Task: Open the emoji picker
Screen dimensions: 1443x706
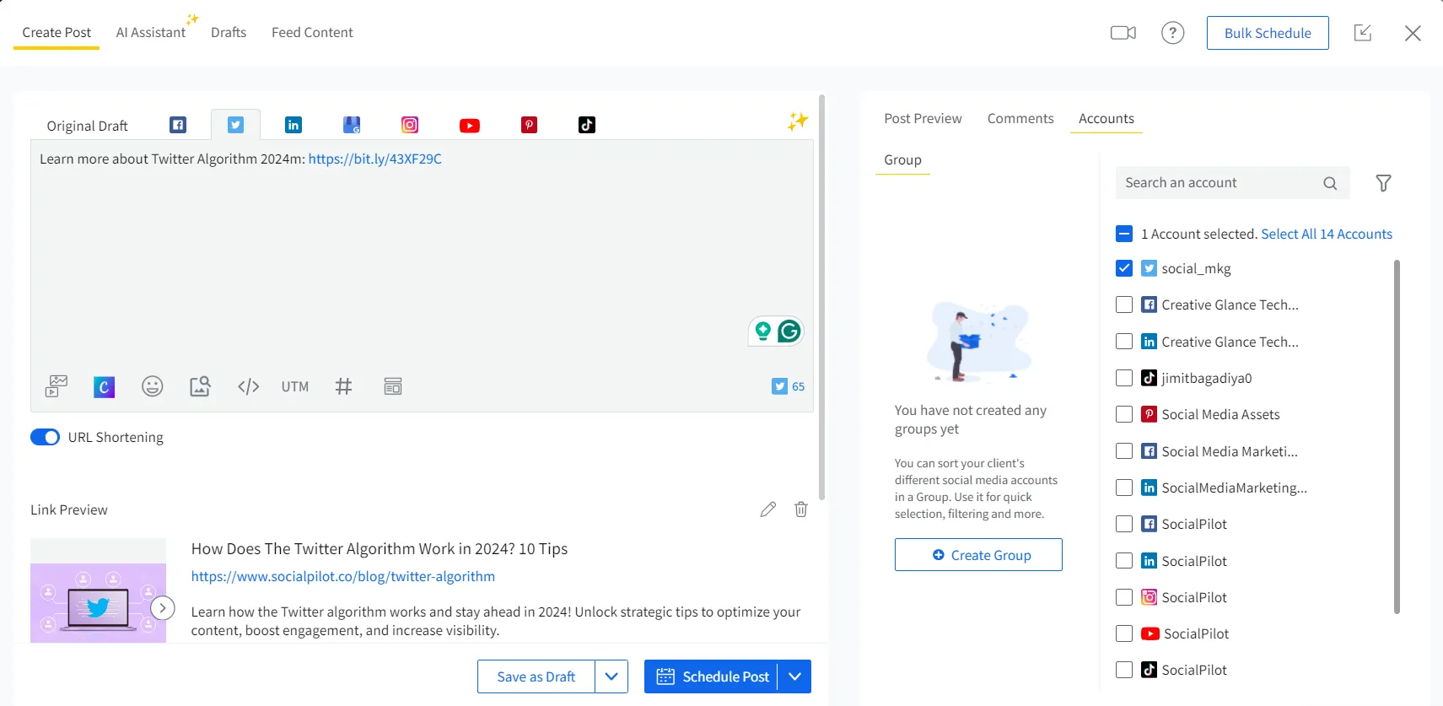Action: [x=153, y=386]
